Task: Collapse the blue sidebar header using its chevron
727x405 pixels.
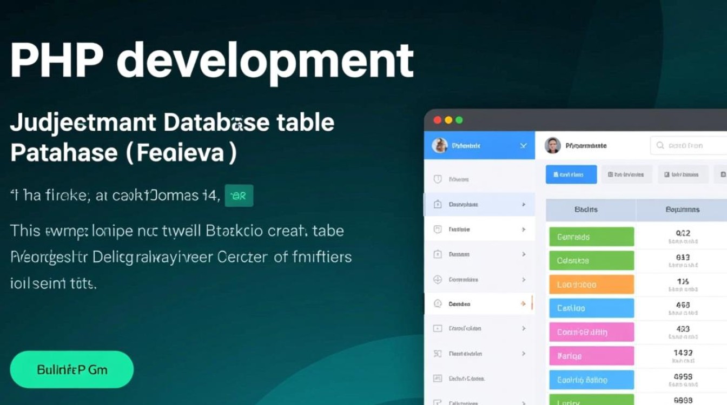Action: pyautogui.click(x=523, y=146)
